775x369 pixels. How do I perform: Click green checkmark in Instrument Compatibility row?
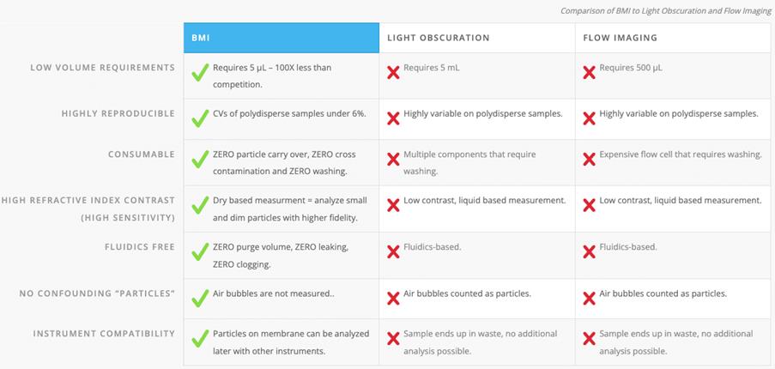pyautogui.click(x=199, y=340)
